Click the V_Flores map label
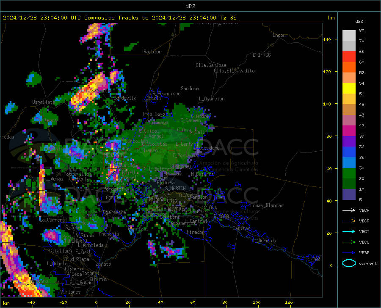 (x=70, y=292)
